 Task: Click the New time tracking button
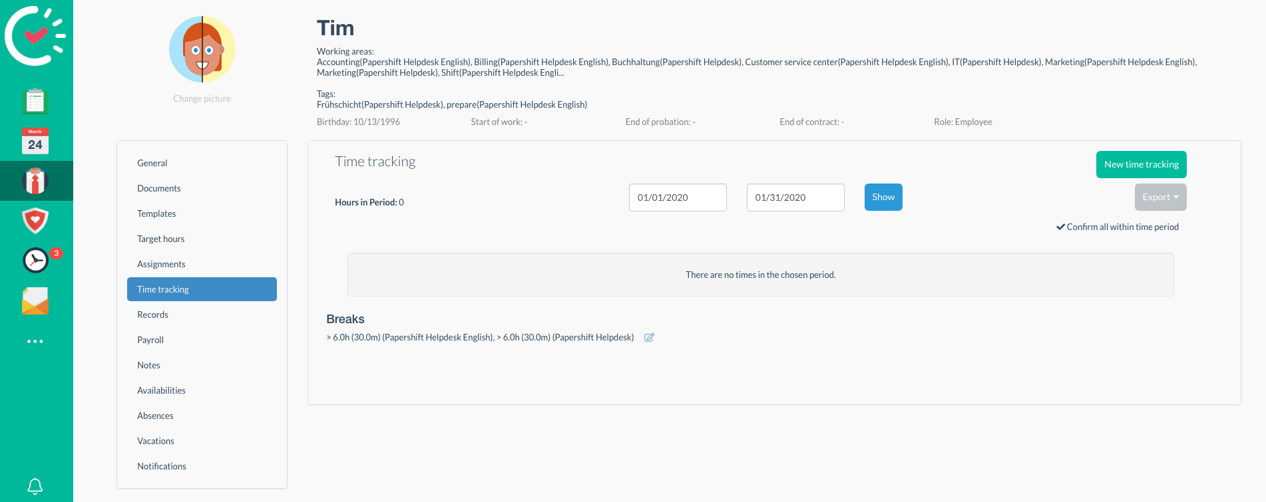pos(1141,164)
